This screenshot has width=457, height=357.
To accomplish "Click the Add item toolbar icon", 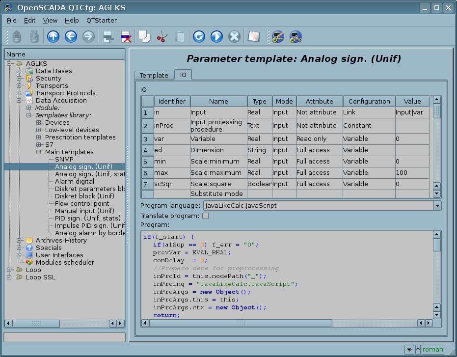I will (108, 37).
